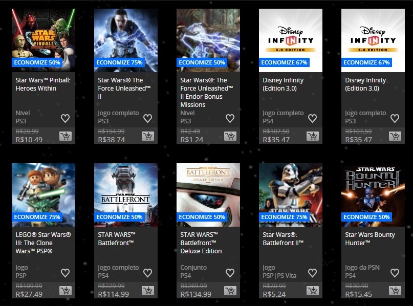
Task: Select R$35.47 price on Disney Infinity PS3
Action: [x=358, y=140]
